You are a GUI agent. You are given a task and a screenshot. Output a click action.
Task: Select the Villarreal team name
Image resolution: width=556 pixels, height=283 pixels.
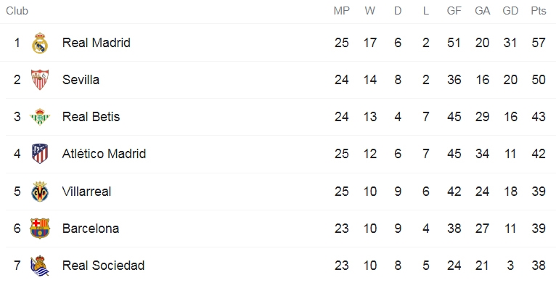[86, 192]
